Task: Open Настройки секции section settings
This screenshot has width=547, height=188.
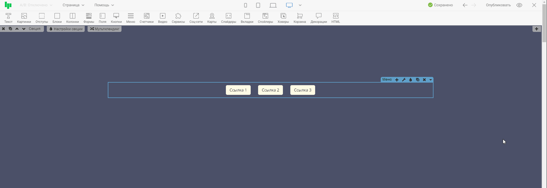Action: point(66,29)
